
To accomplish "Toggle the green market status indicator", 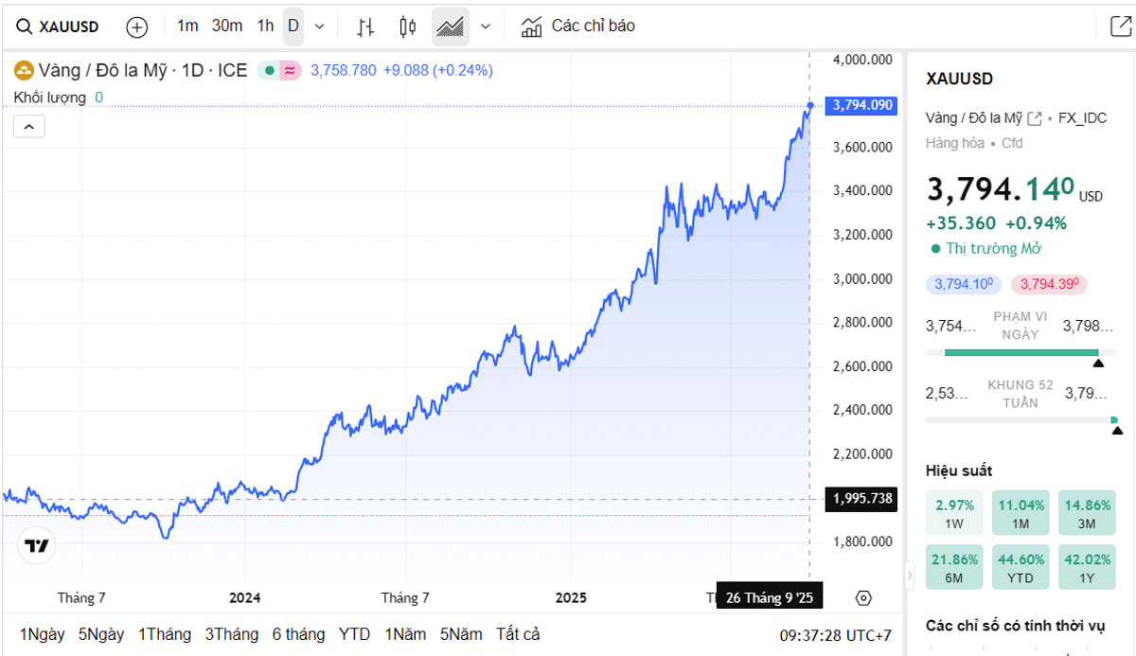I will click(x=269, y=70).
